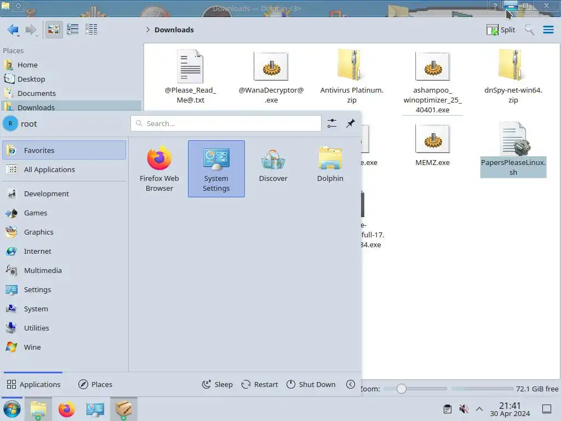
Task: Select the MEMZ.exe file
Action: tap(432, 145)
